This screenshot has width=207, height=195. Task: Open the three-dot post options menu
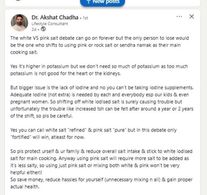(179, 17)
